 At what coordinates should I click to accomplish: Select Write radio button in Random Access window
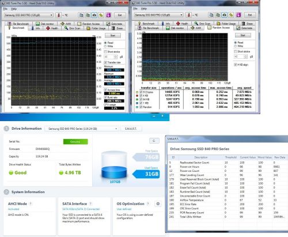pos(236,46)
